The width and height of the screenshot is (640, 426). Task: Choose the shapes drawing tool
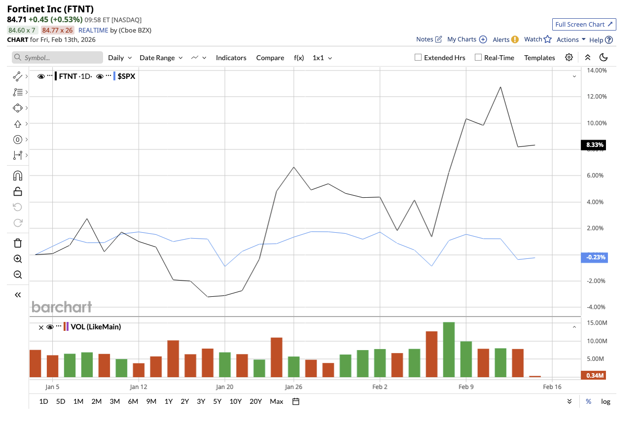pos(18,108)
